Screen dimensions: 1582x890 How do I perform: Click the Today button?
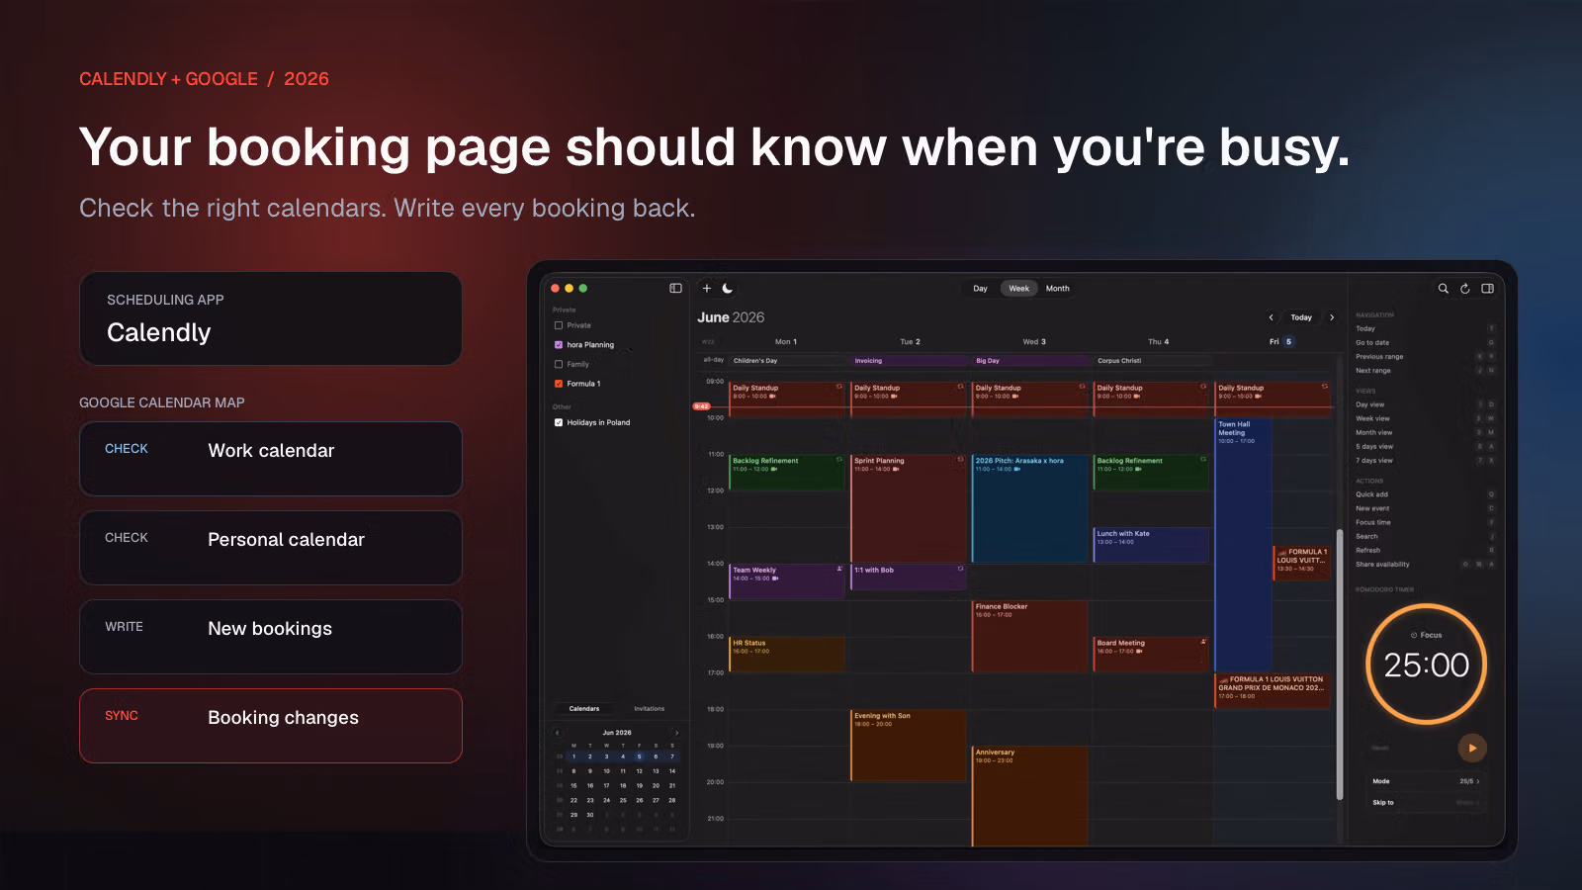coord(1301,317)
